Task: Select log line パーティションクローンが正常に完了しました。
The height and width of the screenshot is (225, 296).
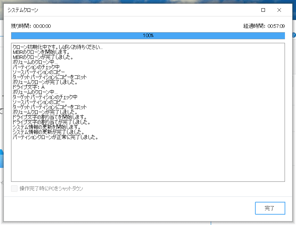Action: pyautogui.click(x=56, y=137)
